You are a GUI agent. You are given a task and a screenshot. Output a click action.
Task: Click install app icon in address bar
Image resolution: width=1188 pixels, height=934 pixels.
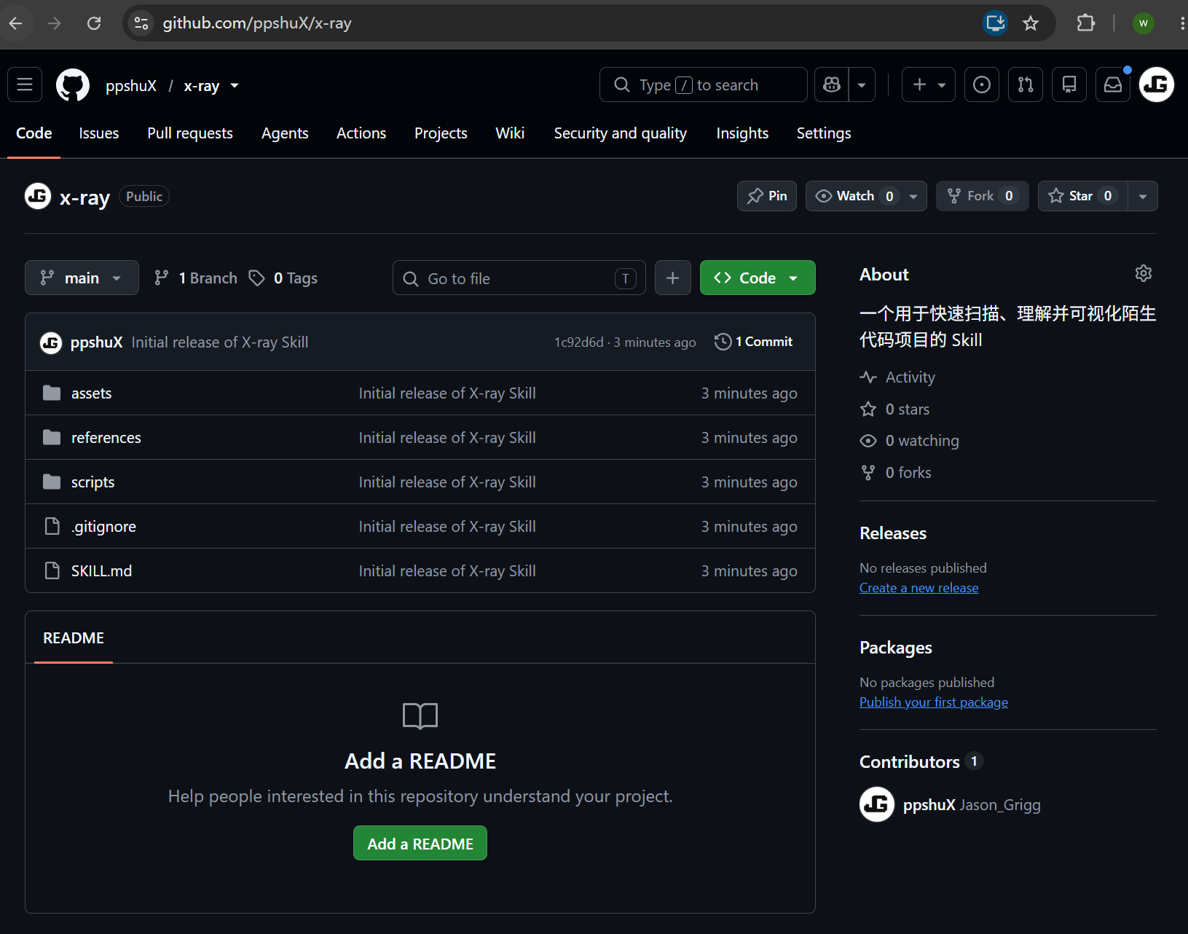pos(996,23)
